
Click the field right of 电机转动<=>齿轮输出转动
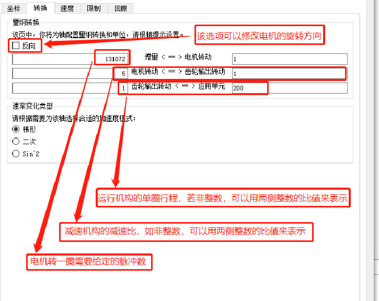pos(290,74)
